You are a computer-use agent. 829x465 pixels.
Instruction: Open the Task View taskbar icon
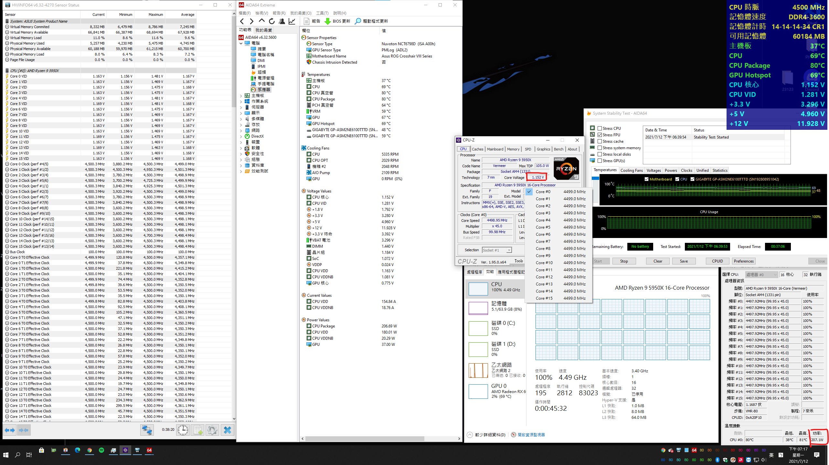(x=29, y=455)
